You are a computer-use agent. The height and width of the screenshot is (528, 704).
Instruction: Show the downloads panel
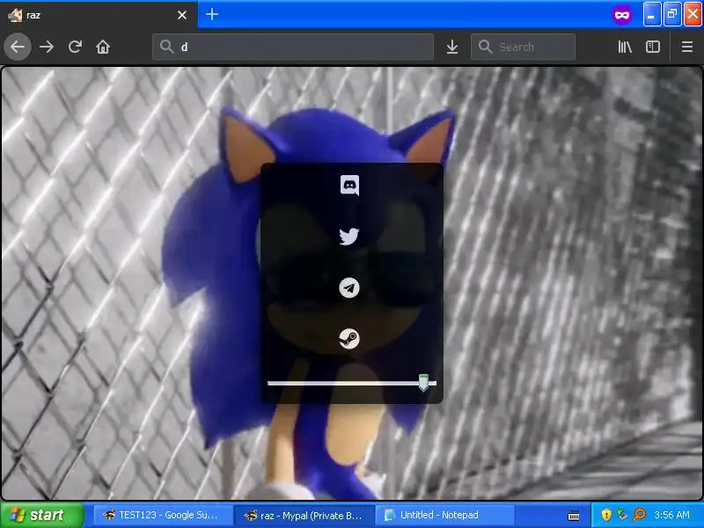tap(452, 47)
